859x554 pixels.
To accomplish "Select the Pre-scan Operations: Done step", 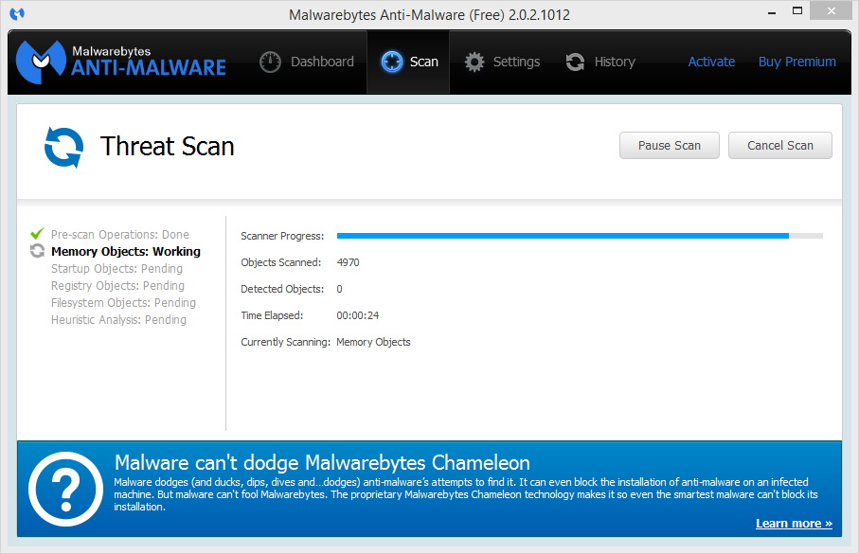I will [120, 235].
